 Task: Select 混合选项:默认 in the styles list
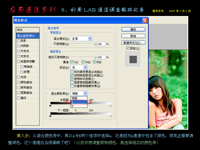click(x=28, y=36)
